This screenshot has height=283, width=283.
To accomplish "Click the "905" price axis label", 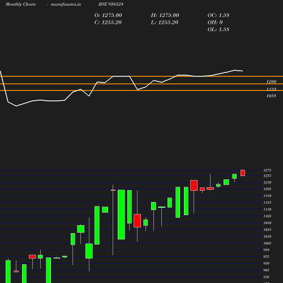I will pos(266,271).
